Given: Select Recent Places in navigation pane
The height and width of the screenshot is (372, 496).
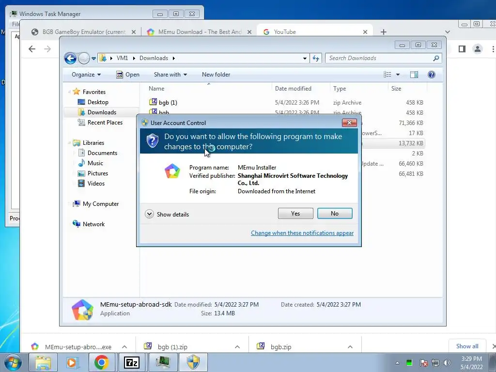Looking at the screenshot, I should 105,123.
